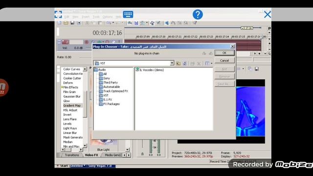Click the Remove button in dialog
Screen dimensions: 313x176
[224, 76]
